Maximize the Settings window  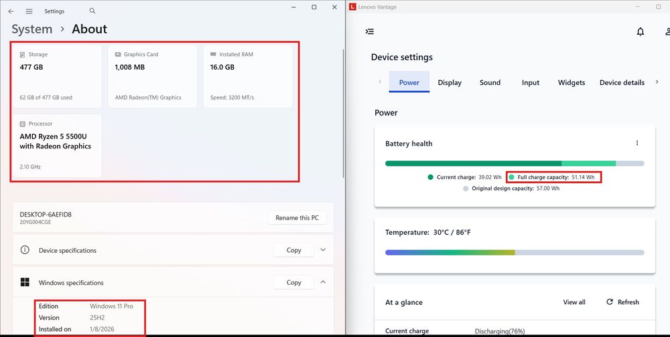pyautogui.click(x=314, y=7)
